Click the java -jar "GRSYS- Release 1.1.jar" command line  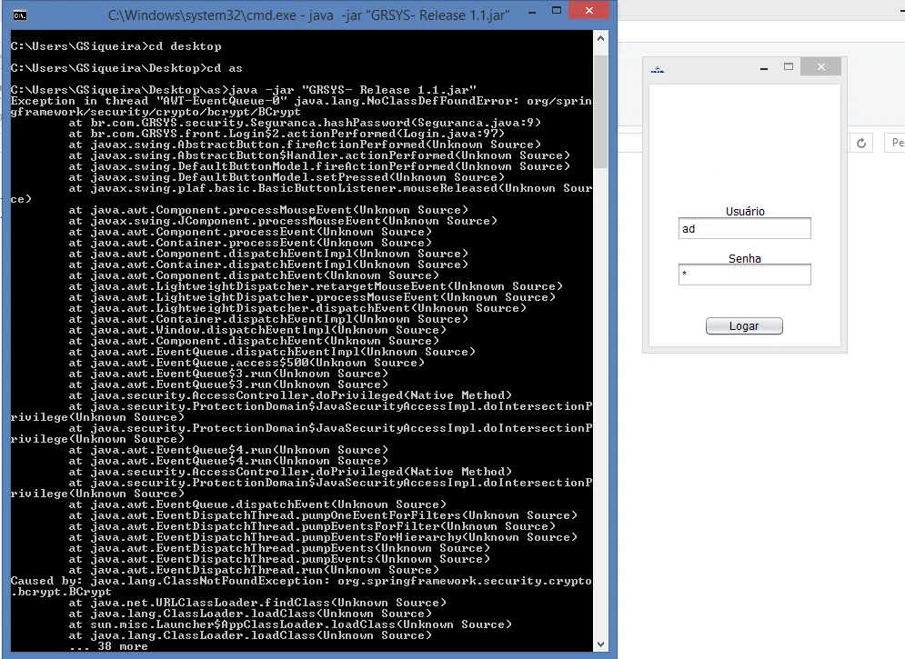pyautogui.click(x=244, y=90)
